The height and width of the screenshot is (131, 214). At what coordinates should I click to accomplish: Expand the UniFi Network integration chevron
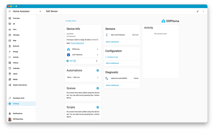pyautogui.click(x=98, y=55)
